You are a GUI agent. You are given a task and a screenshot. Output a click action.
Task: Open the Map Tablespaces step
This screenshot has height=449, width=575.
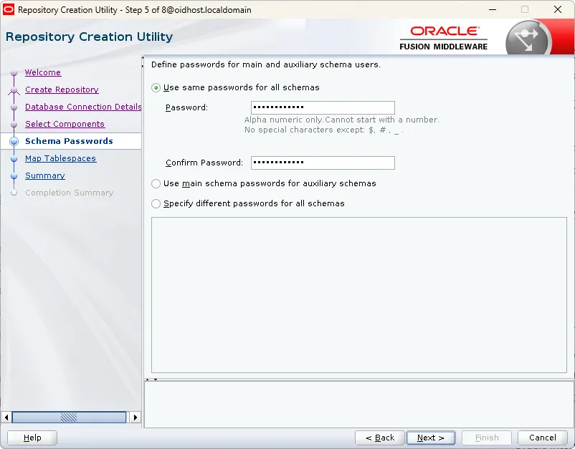click(x=60, y=158)
